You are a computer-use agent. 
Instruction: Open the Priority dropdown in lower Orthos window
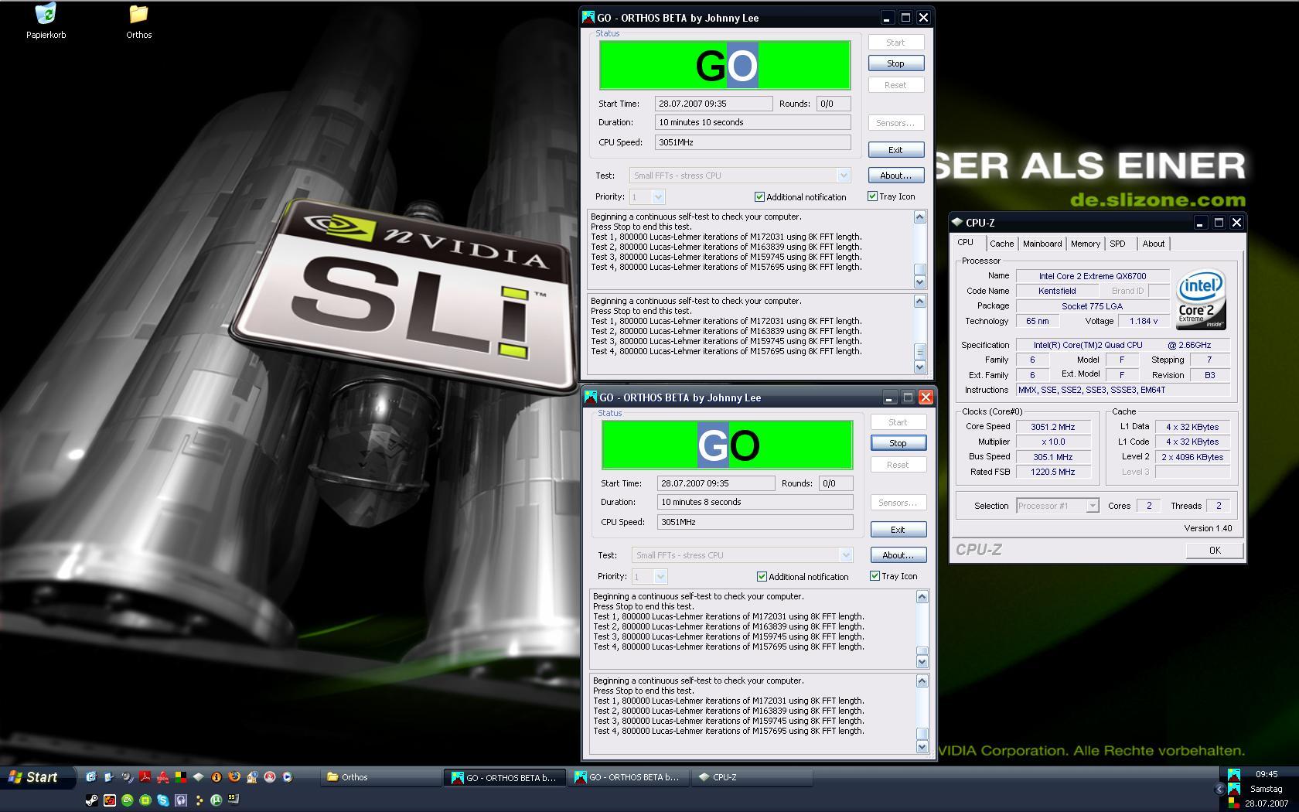tap(660, 577)
